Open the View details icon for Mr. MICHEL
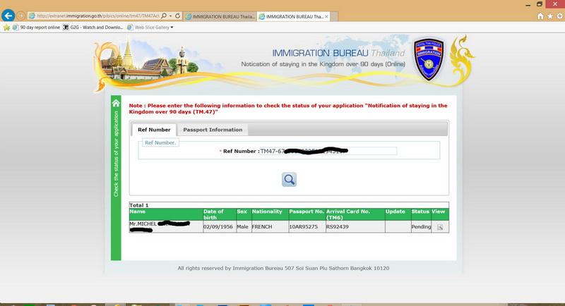This screenshot has width=565, height=306. [439, 227]
